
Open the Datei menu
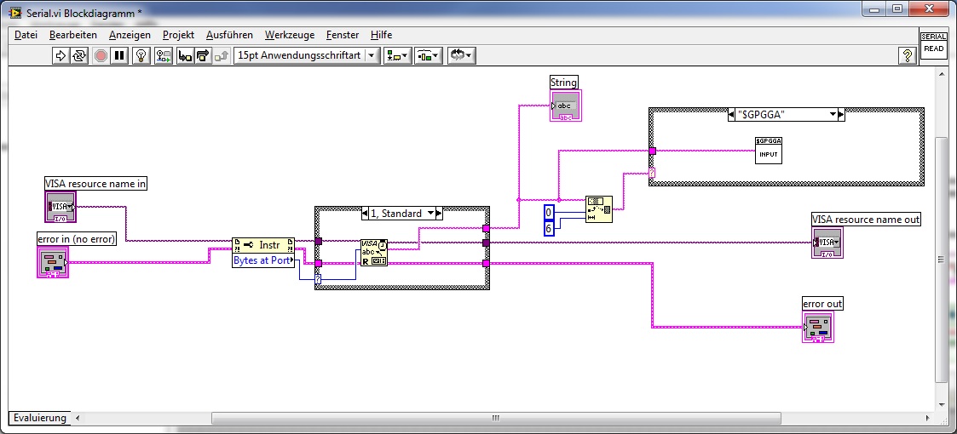click(26, 35)
